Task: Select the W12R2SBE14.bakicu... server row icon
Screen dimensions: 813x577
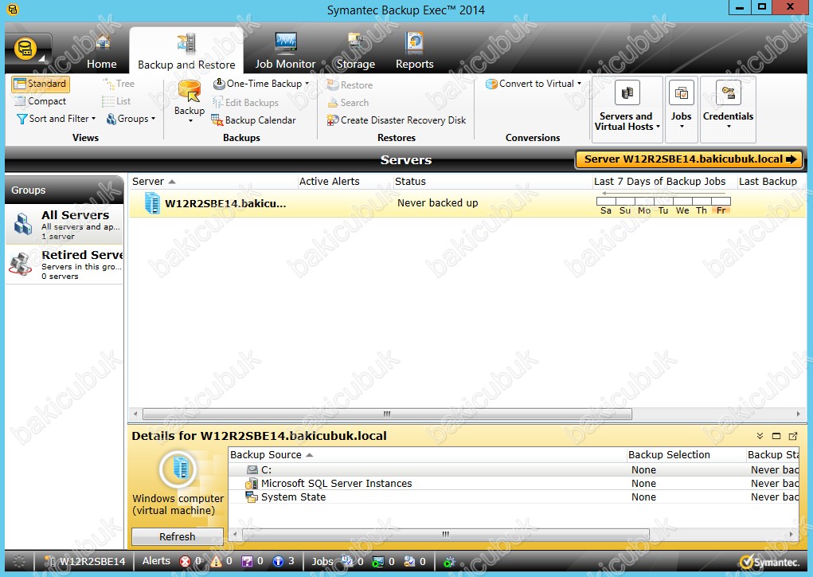Action: [x=152, y=203]
